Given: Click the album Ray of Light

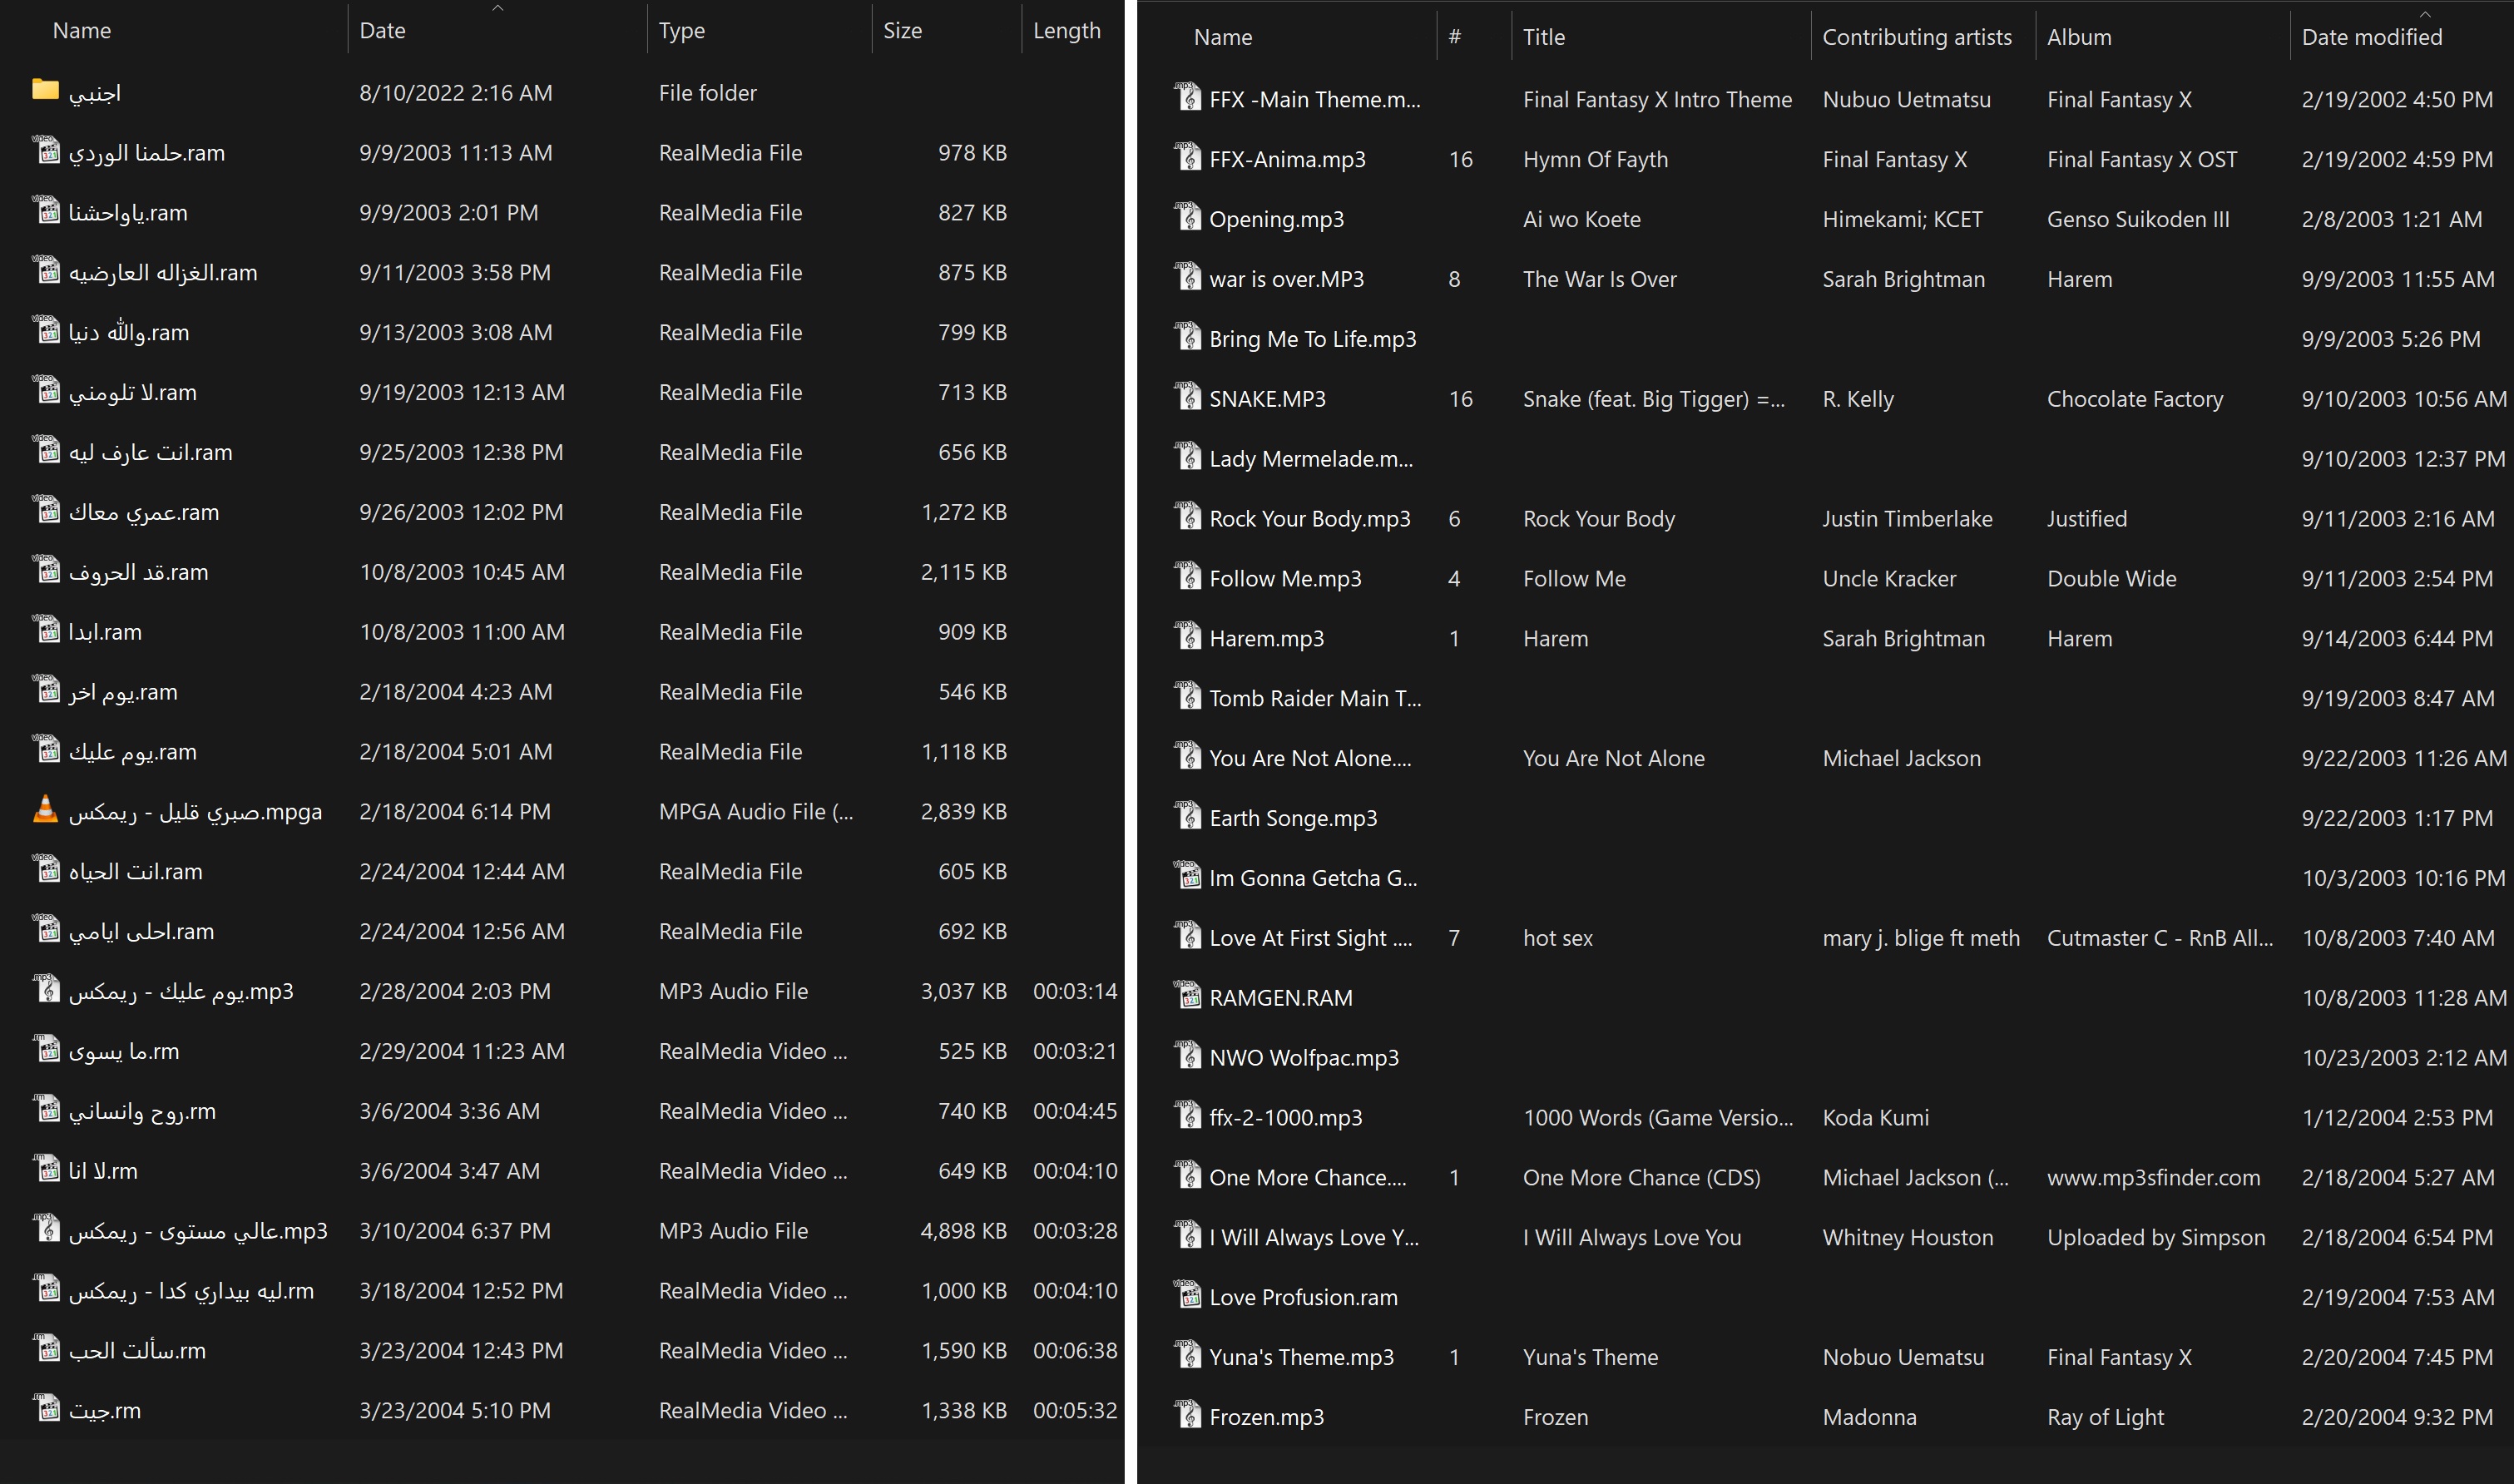Looking at the screenshot, I should coord(2105,1417).
